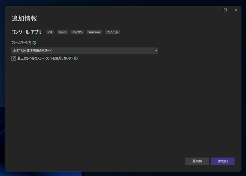The width and height of the screenshot is (246, 176).
Task: Click info icon beside top-level statements checkbox
Action: pos(76,59)
